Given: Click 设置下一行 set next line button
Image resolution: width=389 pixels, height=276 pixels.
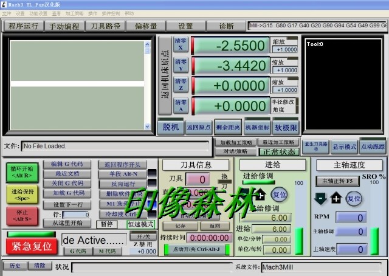Looking at the screenshot, I should 67,205.
